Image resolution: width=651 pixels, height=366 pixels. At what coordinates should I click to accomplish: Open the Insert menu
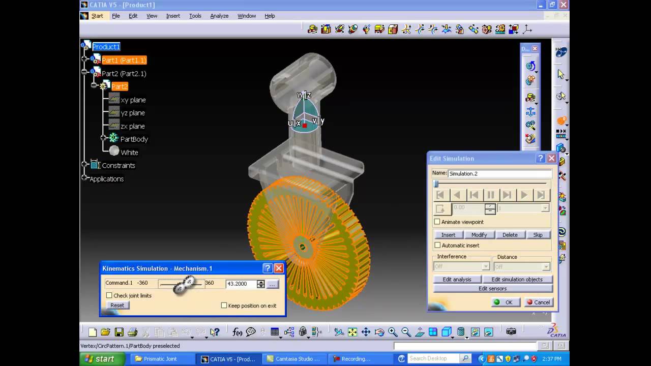pyautogui.click(x=173, y=16)
